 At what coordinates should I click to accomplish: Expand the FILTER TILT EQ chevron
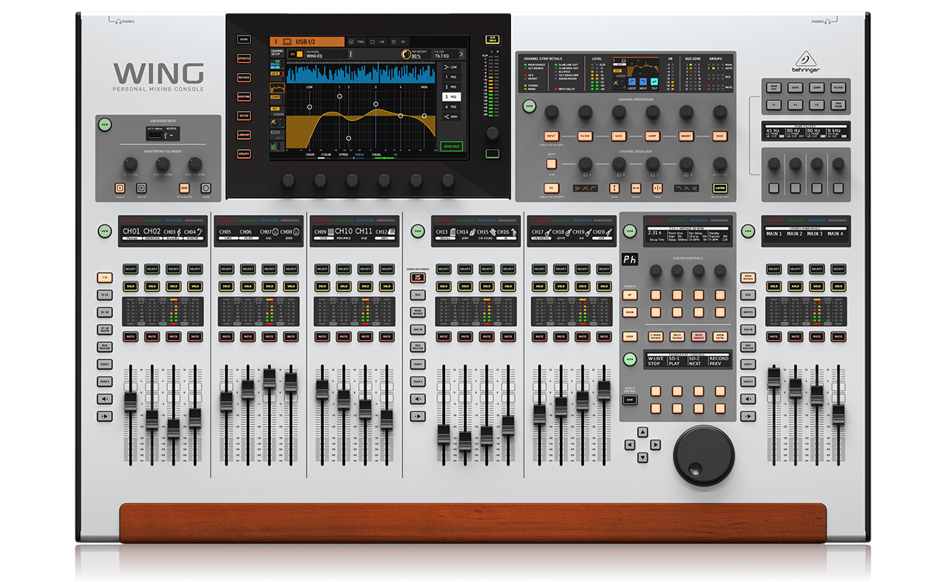(461, 54)
